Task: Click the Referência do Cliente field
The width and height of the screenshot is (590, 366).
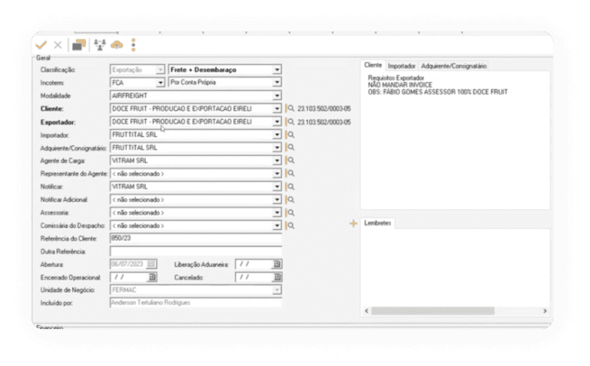Action: coord(196,238)
